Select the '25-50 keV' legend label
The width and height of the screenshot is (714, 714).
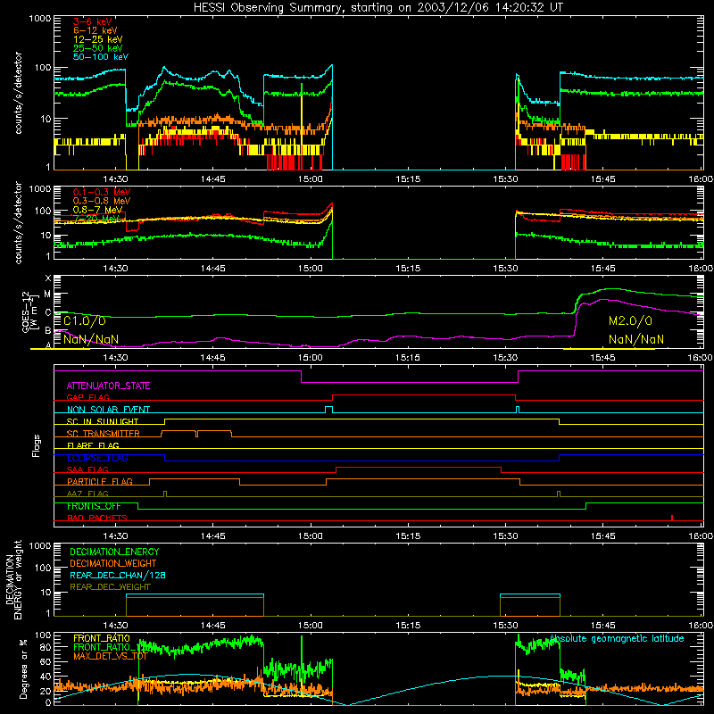click(98, 48)
